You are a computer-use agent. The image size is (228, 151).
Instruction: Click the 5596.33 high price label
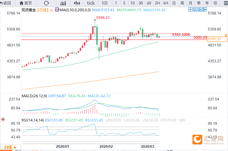pos(103,18)
